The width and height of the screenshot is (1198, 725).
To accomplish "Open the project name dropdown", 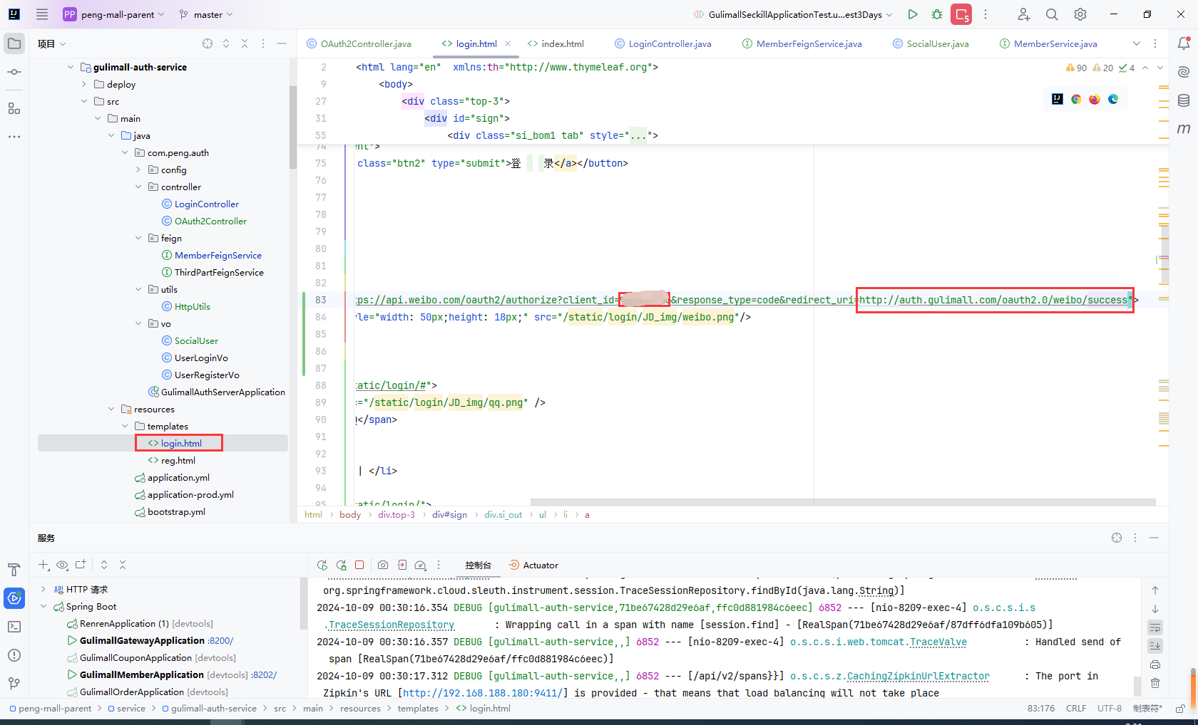I will (114, 14).
